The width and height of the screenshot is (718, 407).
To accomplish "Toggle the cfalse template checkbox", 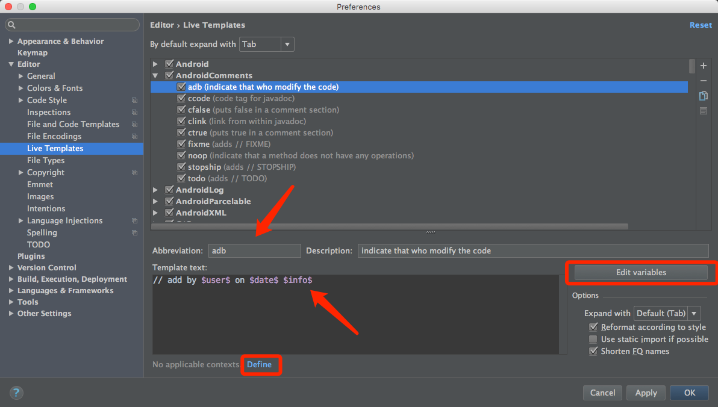I will [181, 110].
